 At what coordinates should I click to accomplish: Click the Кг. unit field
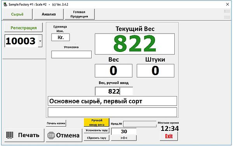coord(61,37)
